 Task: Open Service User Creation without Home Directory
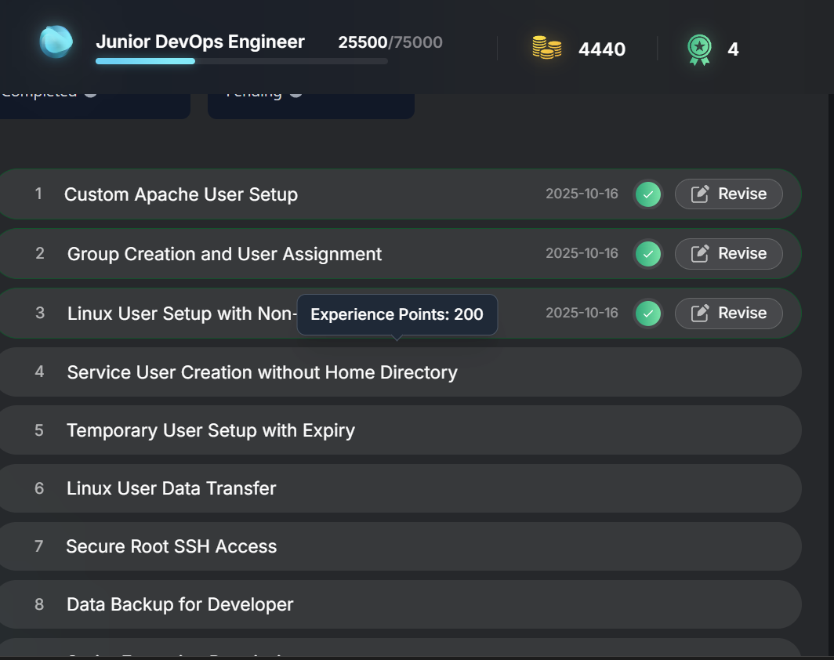pyautogui.click(x=262, y=372)
